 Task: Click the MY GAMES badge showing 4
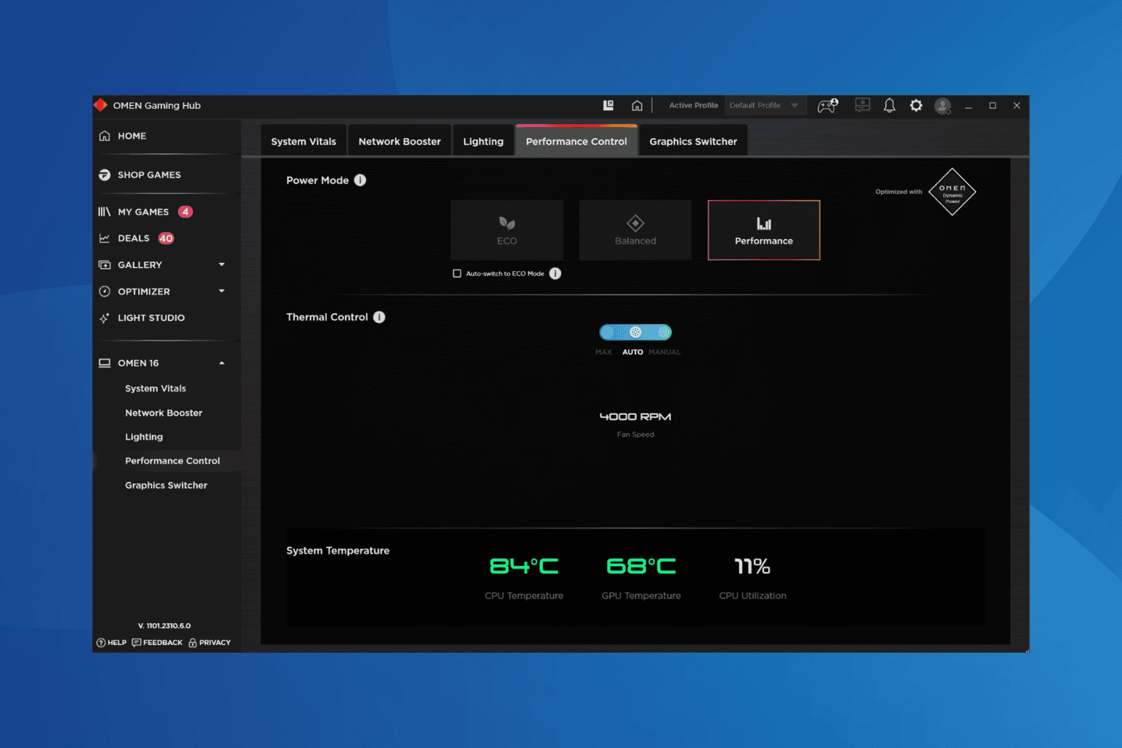[x=186, y=212]
